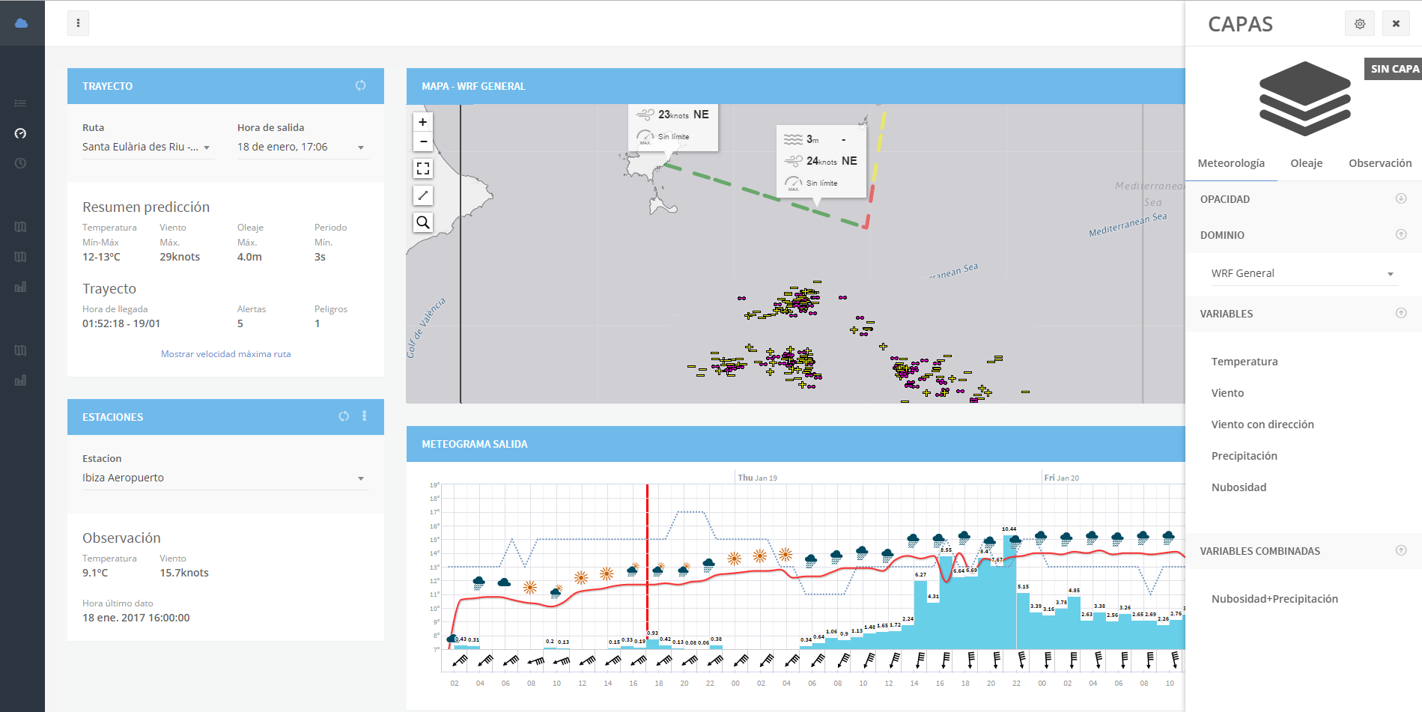
Task: Open the Ruta dropdown
Action: 148,147
